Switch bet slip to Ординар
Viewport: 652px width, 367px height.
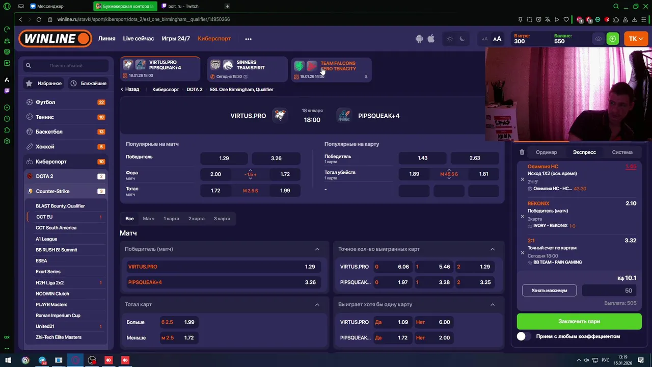tap(546, 152)
